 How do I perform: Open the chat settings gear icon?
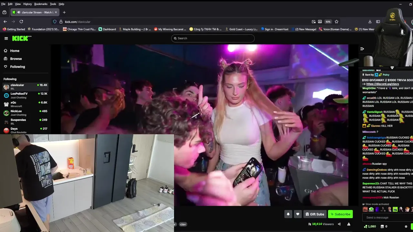tap(406, 227)
